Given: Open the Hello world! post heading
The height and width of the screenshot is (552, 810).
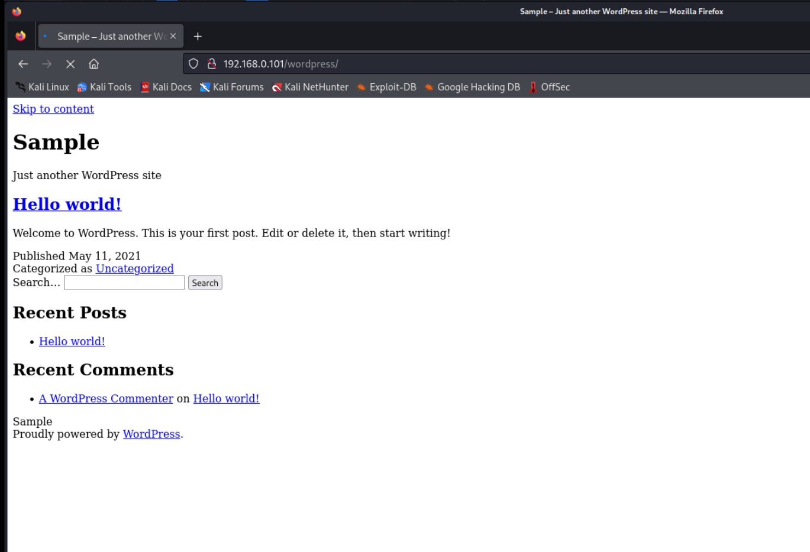Looking at the screenshot, I should [67, 204].
